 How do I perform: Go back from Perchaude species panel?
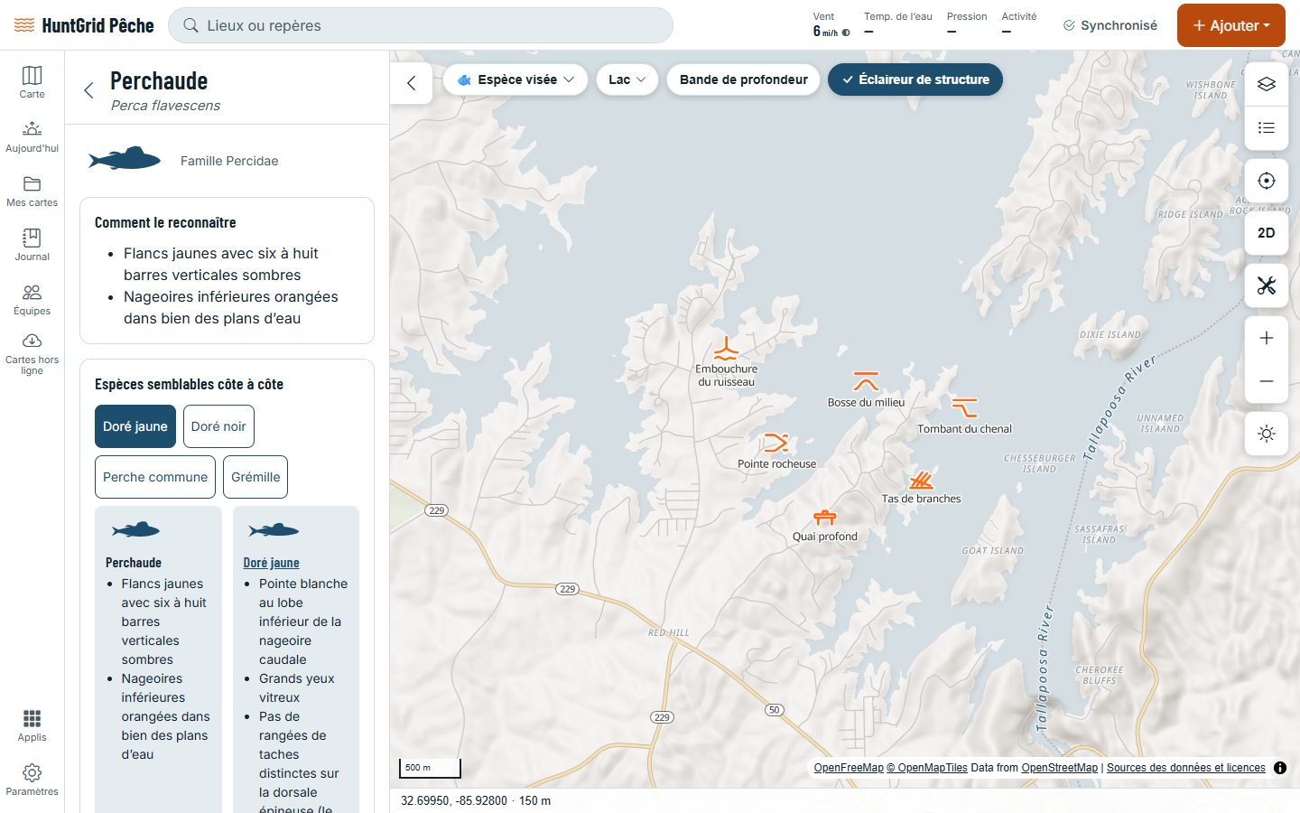88,90
